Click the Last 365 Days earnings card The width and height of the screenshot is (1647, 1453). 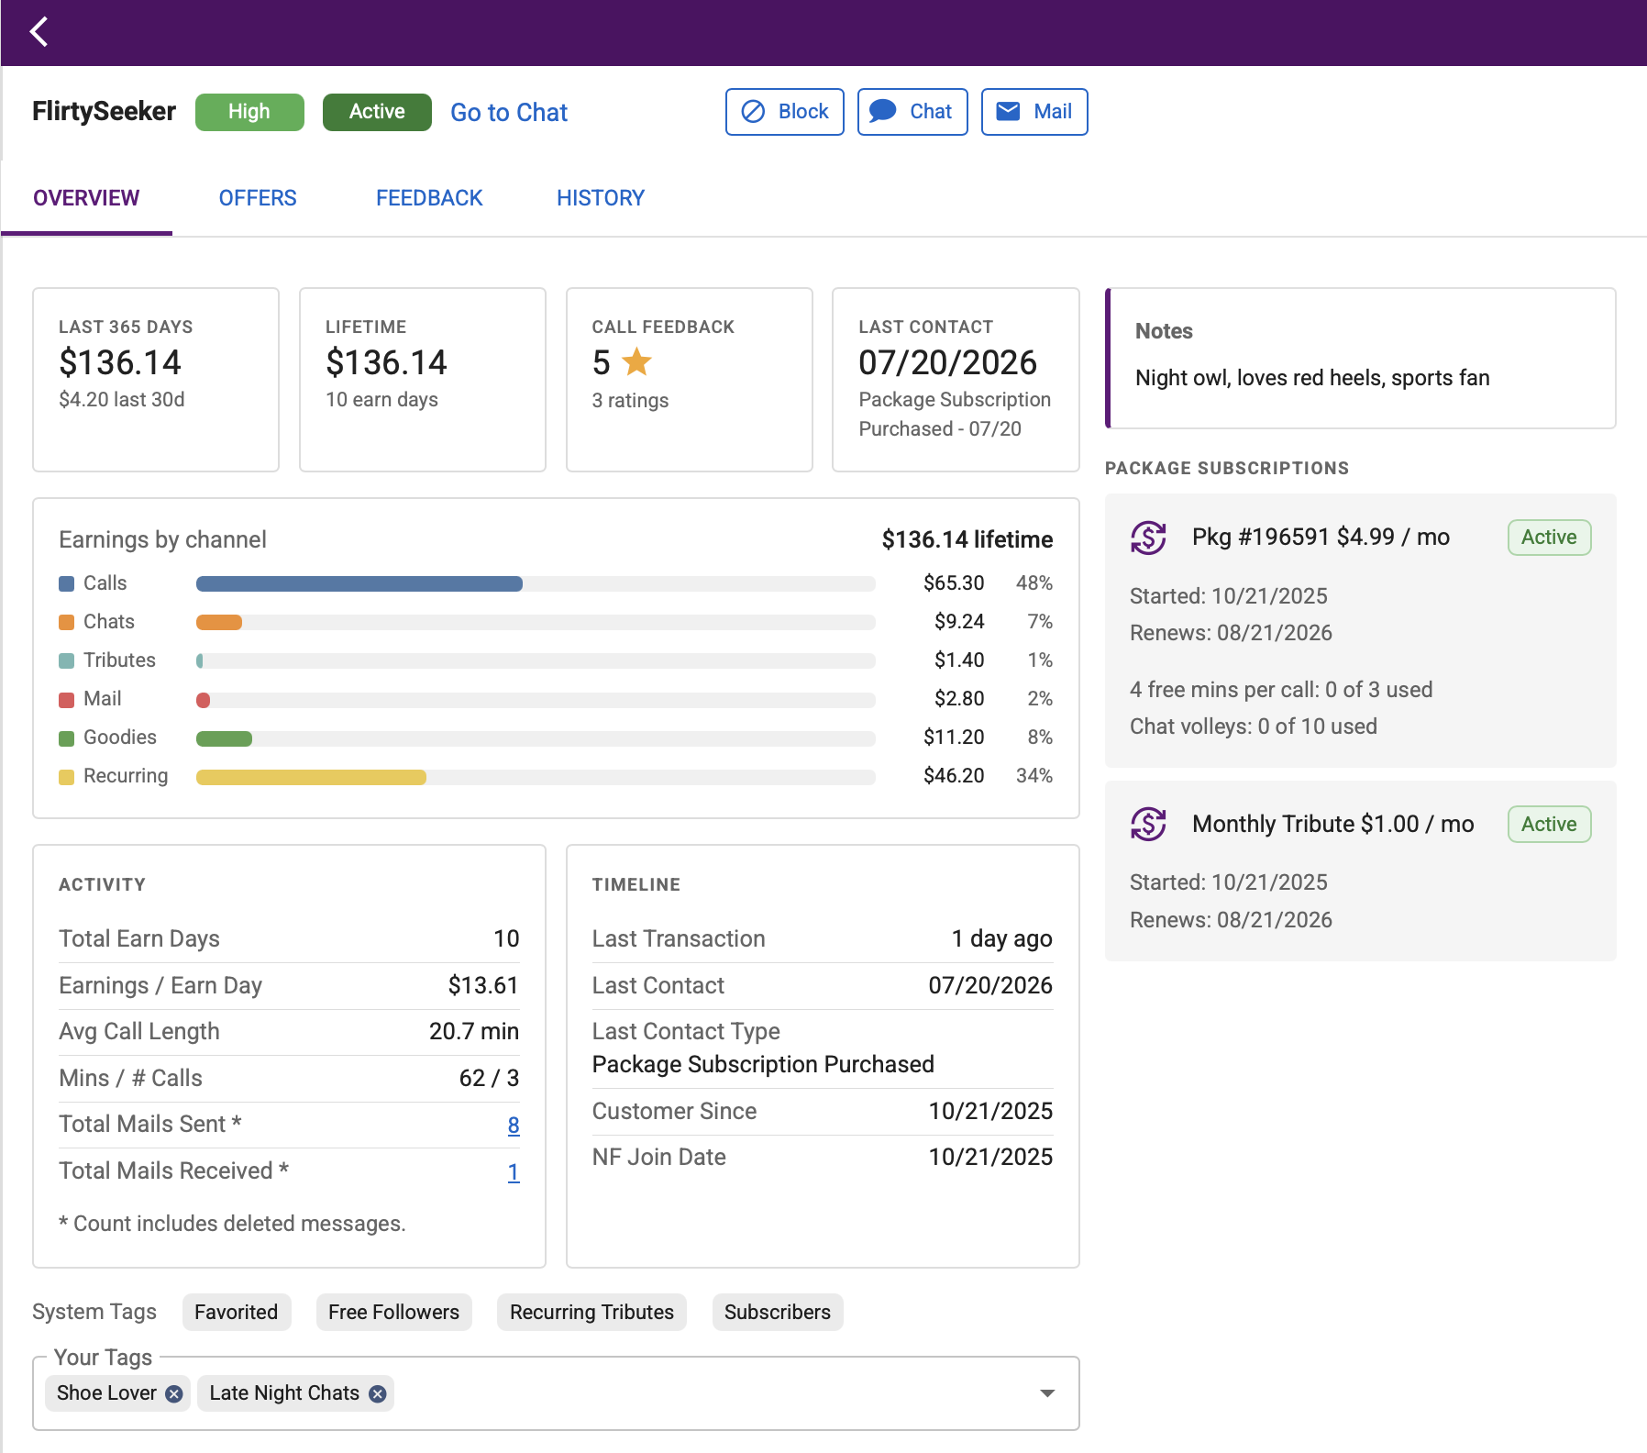coord(156,380)
